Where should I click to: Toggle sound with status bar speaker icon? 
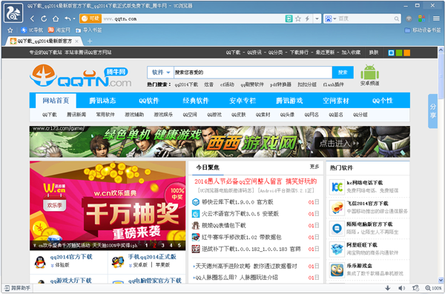coord(401,288)
